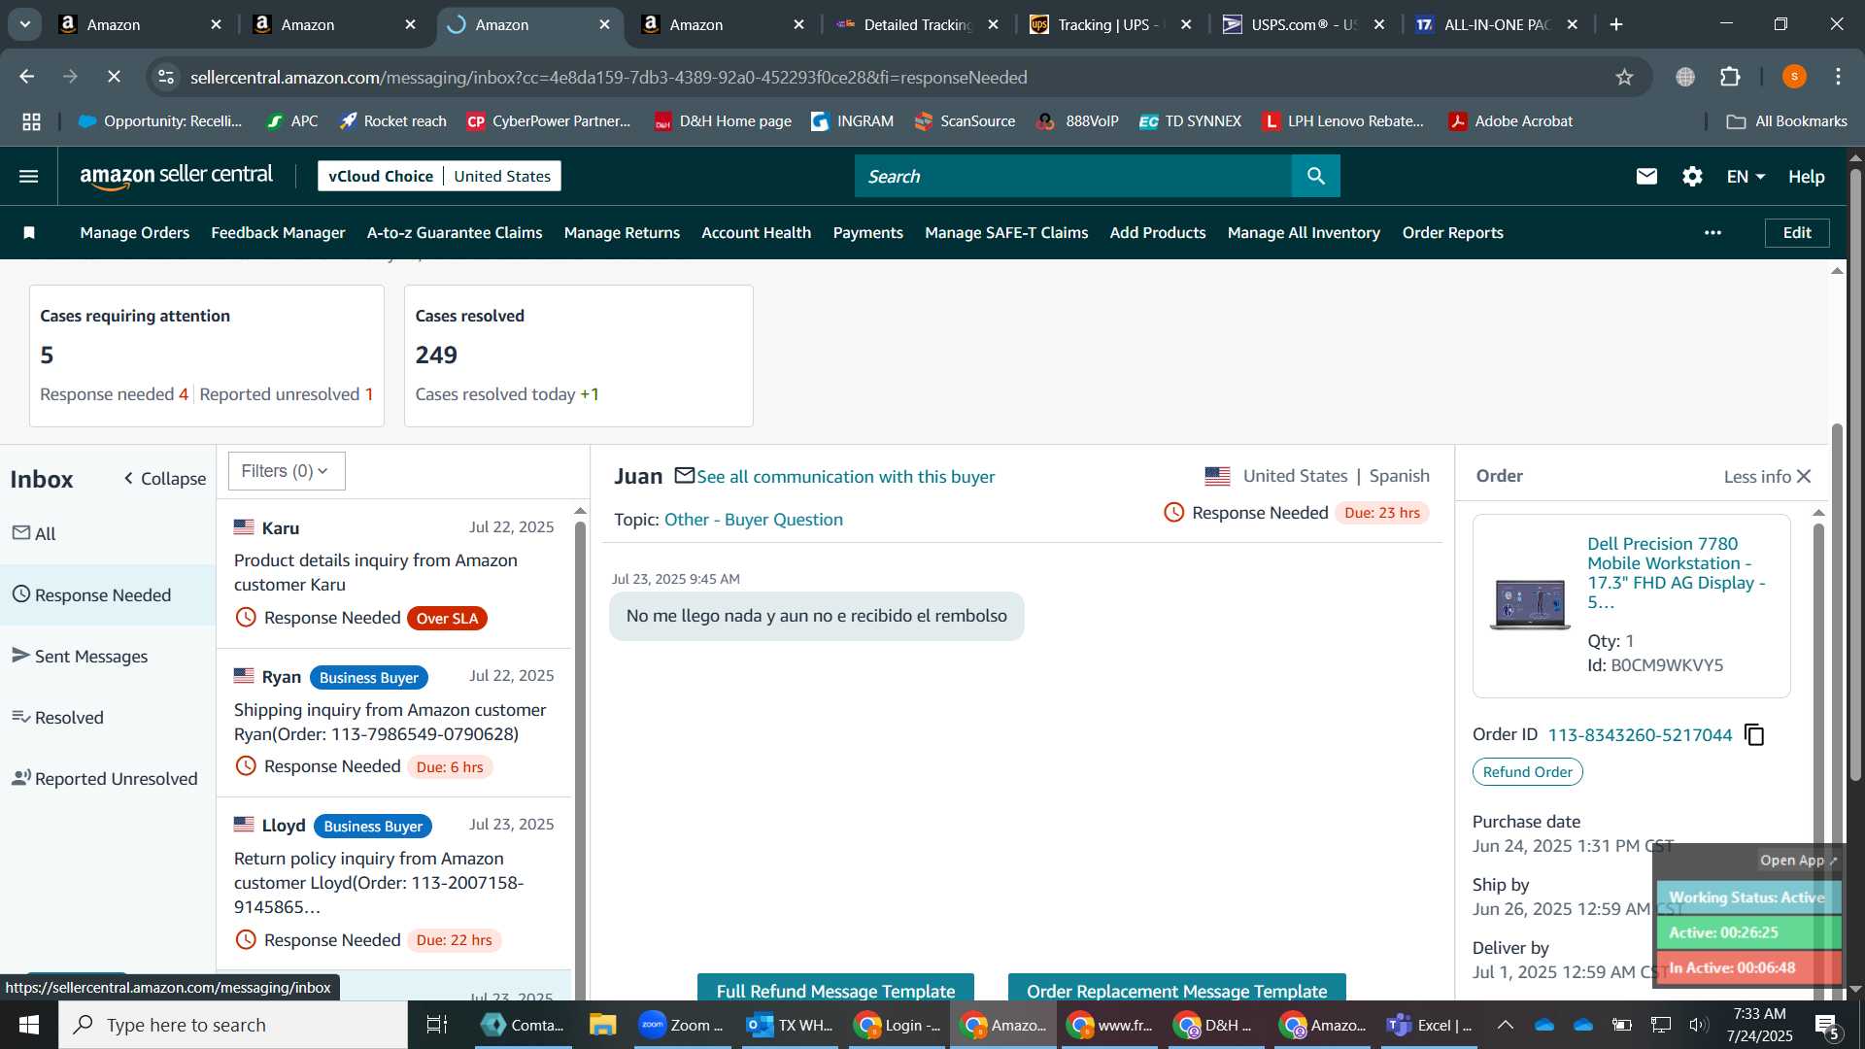Open Order ID 113-8343260-5217044 link
The image size is (1865, 1049).
1639,734
